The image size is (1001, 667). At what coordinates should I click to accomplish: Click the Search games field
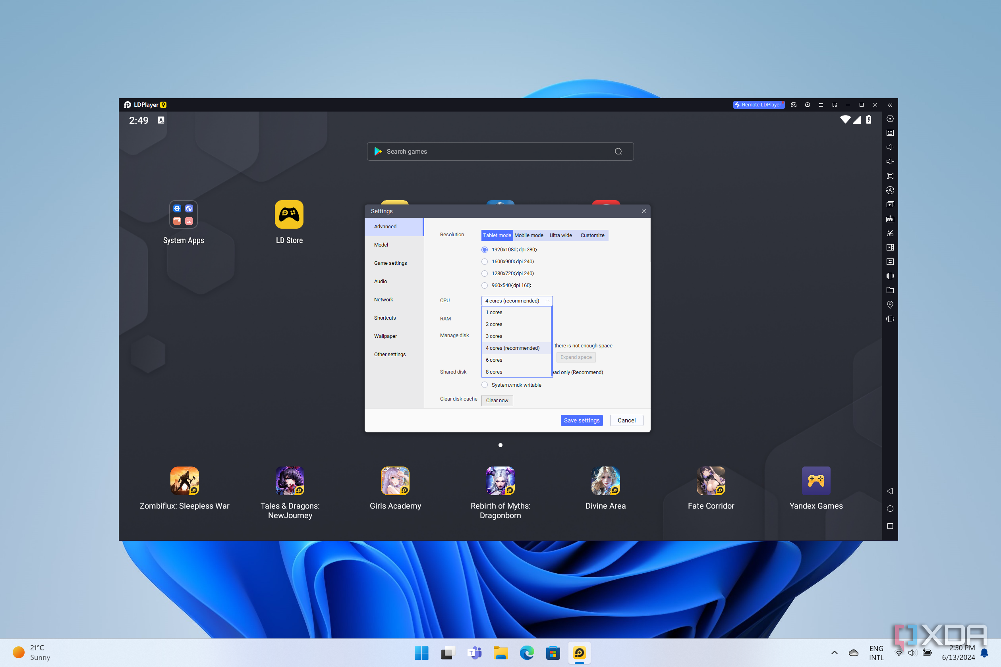(500, 151)
